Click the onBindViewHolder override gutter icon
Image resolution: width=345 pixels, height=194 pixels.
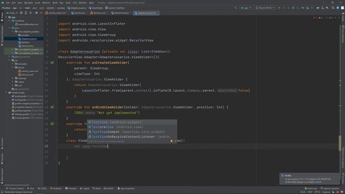coord(52,107)
